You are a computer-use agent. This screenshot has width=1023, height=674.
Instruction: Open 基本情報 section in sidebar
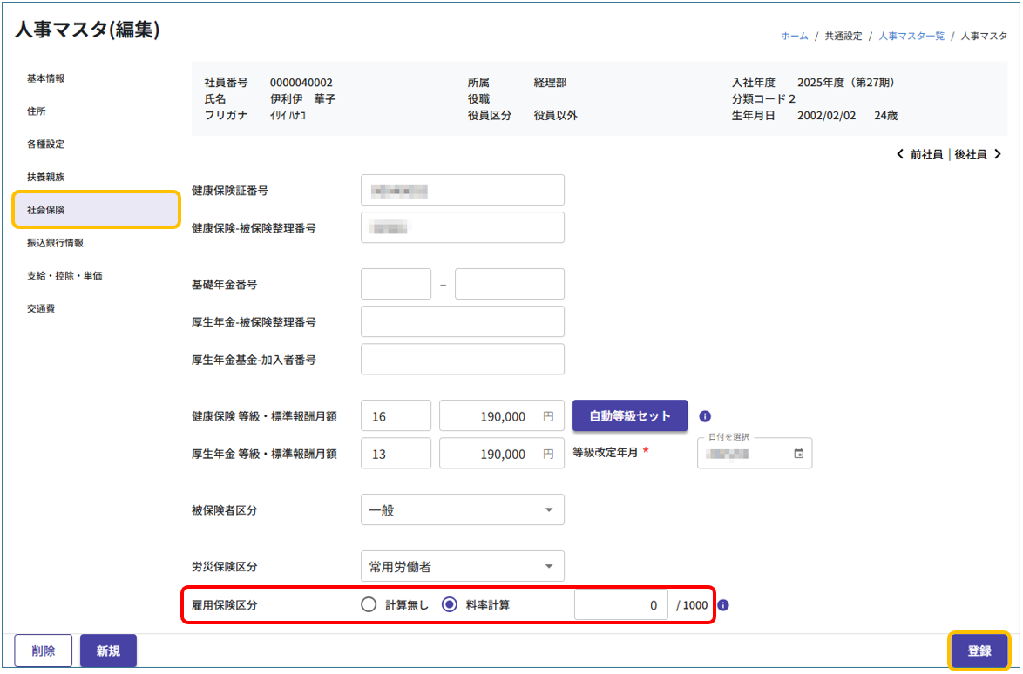(x=45, y=78)
